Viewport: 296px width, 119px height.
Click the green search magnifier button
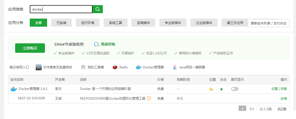98,9
